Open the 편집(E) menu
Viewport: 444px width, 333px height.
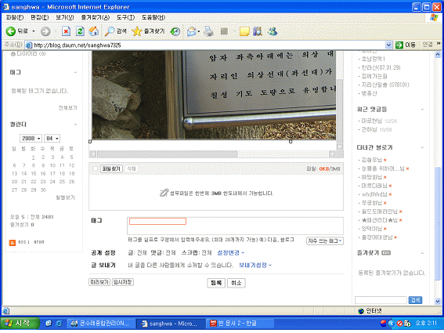[40, 17]
